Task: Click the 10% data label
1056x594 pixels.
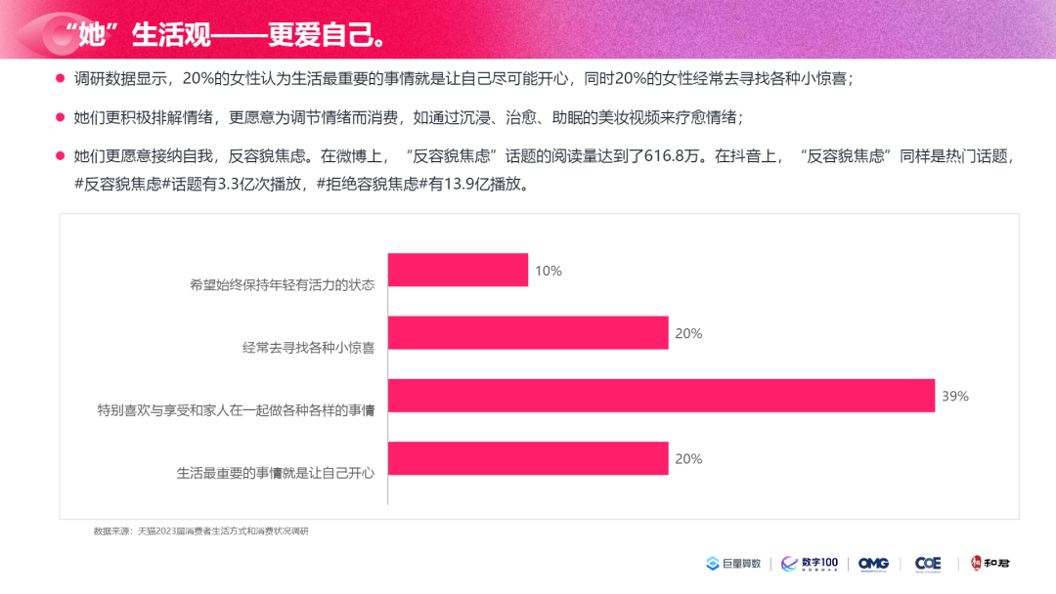Action: pos(549,271)
